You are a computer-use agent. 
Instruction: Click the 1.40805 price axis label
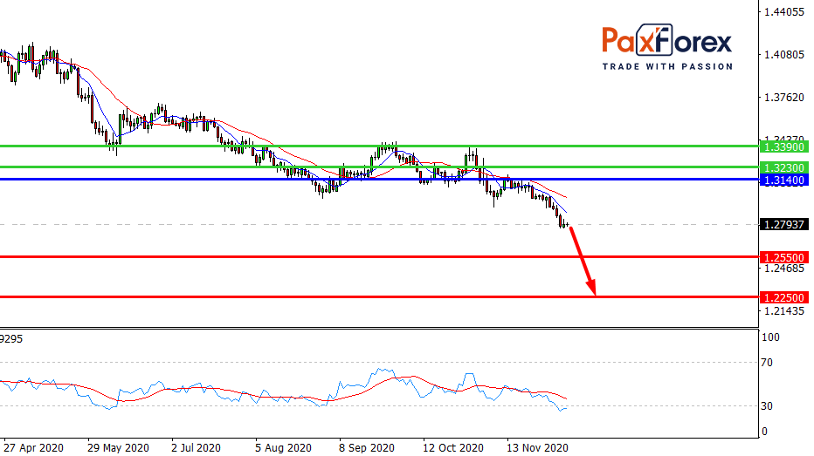(x=783, y=55)
